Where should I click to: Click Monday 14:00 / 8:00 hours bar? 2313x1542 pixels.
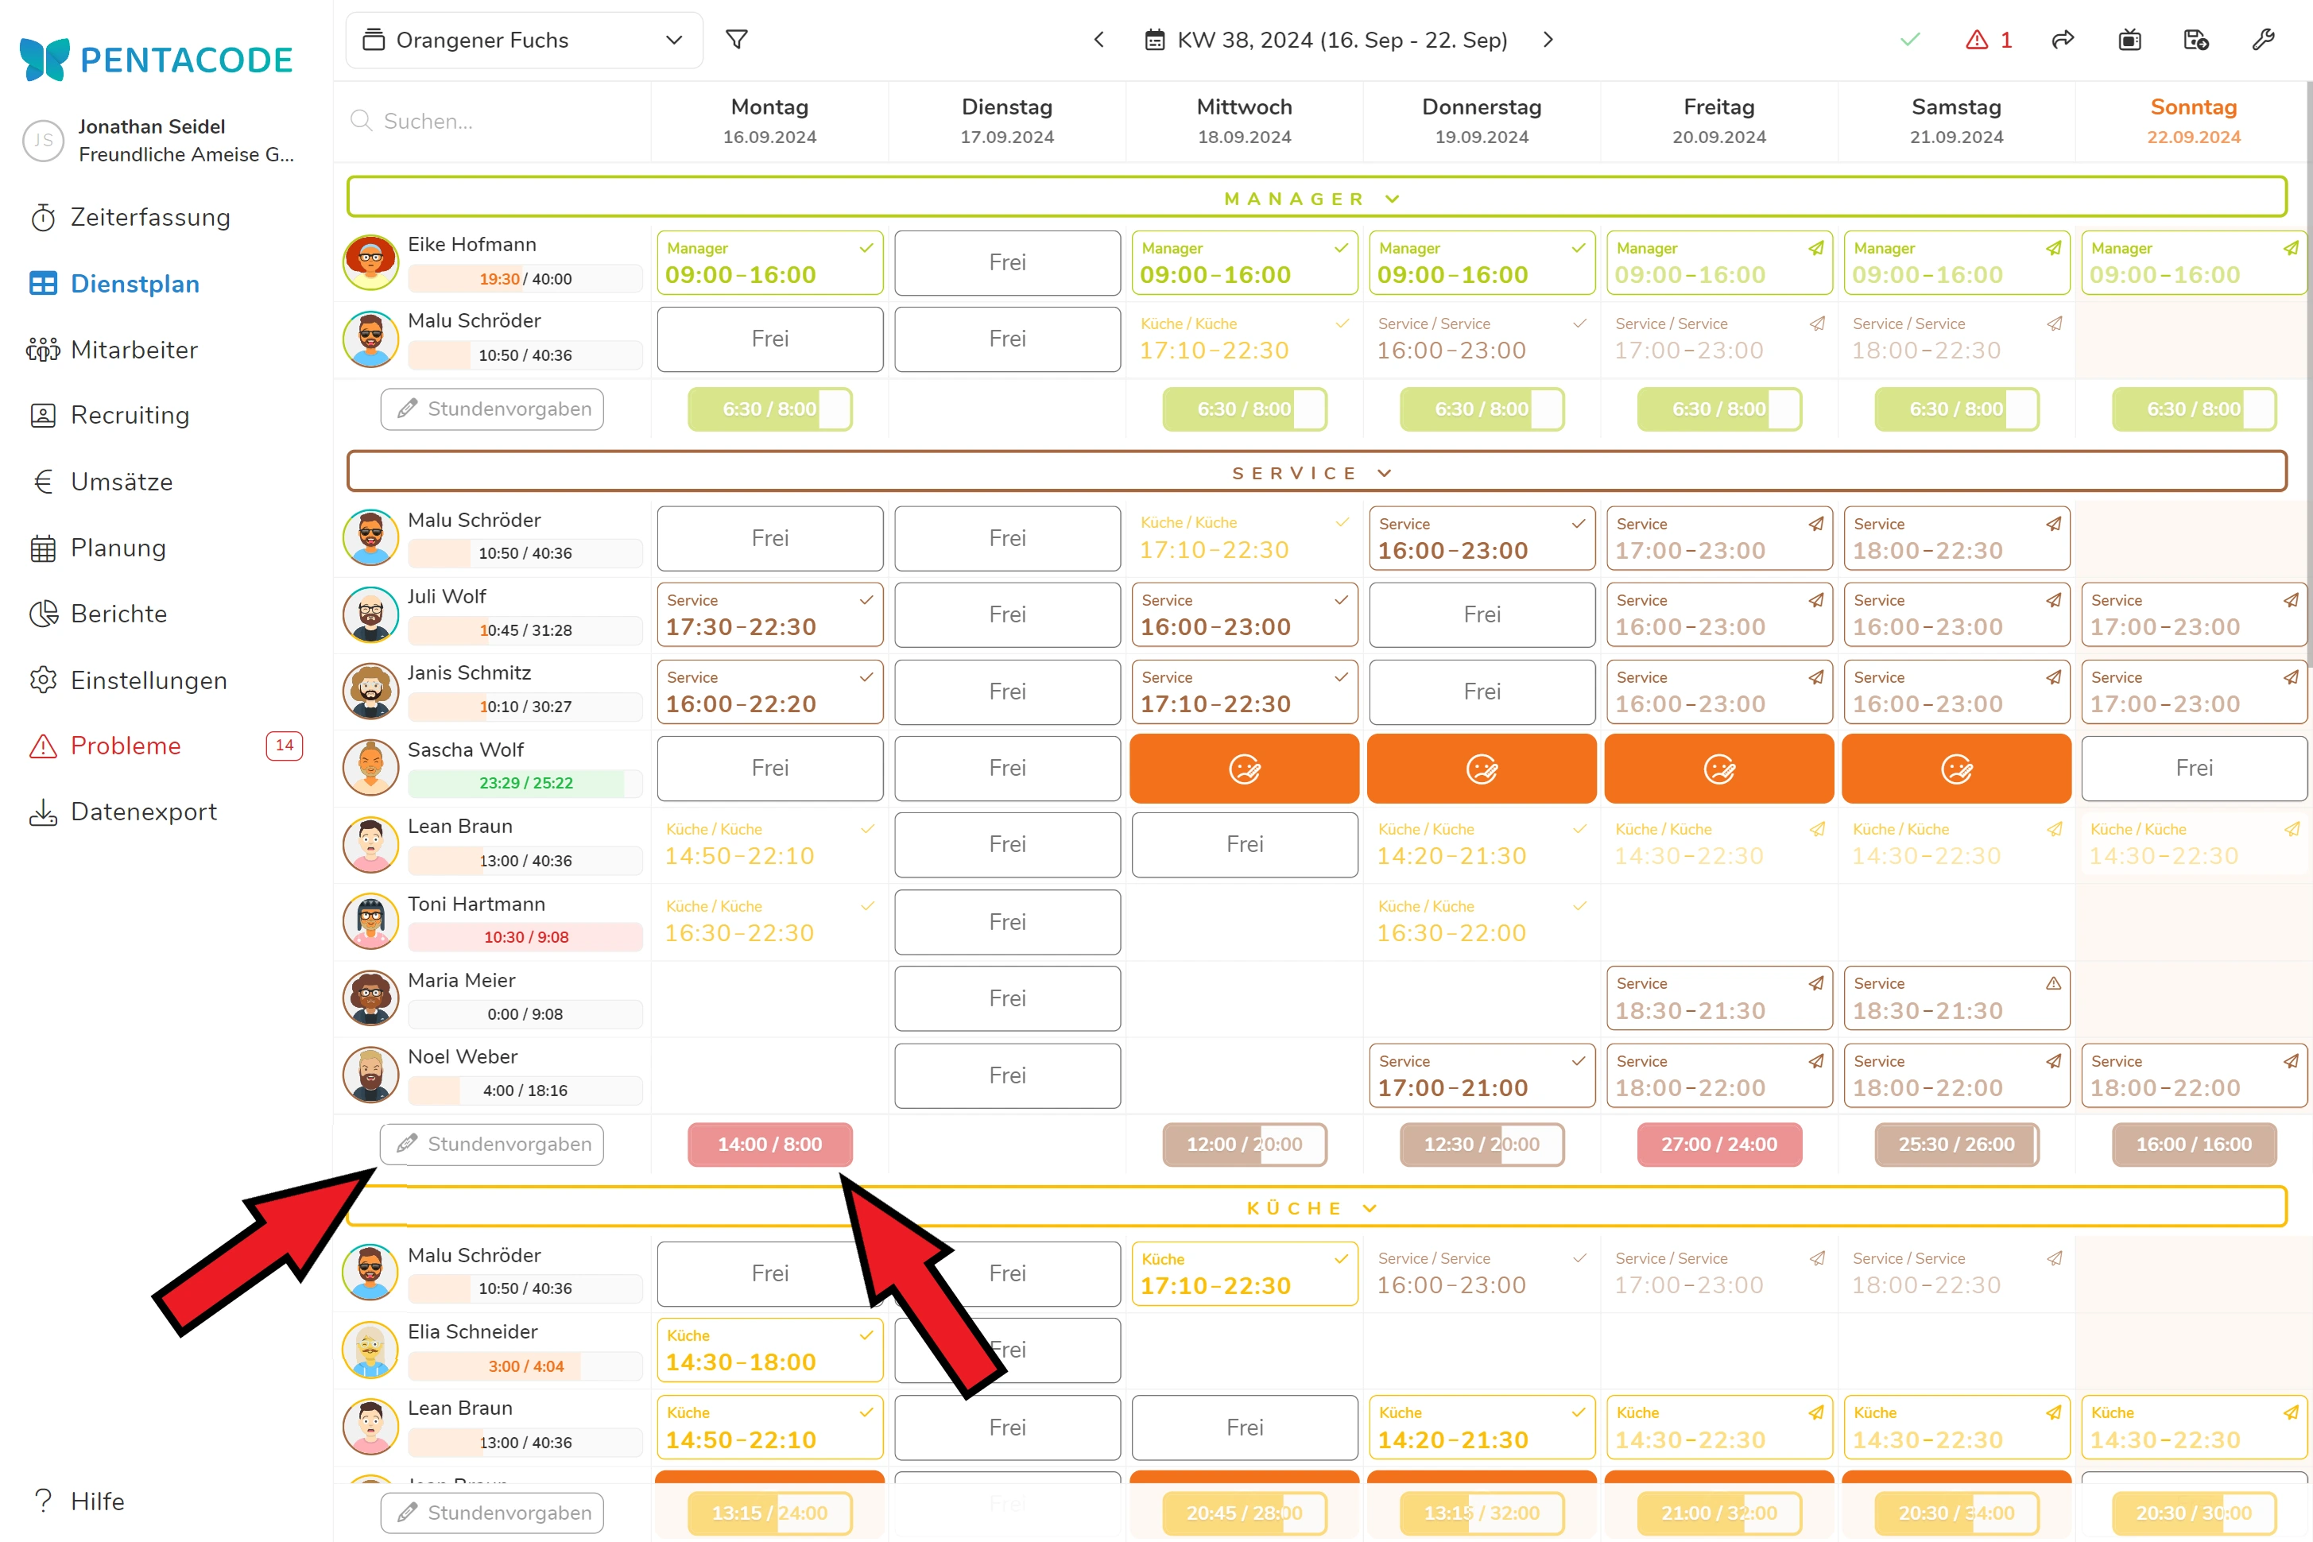tap(769, 1145)
